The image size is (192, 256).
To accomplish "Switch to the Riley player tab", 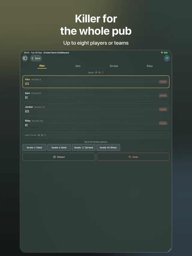I will coord(150,66).
